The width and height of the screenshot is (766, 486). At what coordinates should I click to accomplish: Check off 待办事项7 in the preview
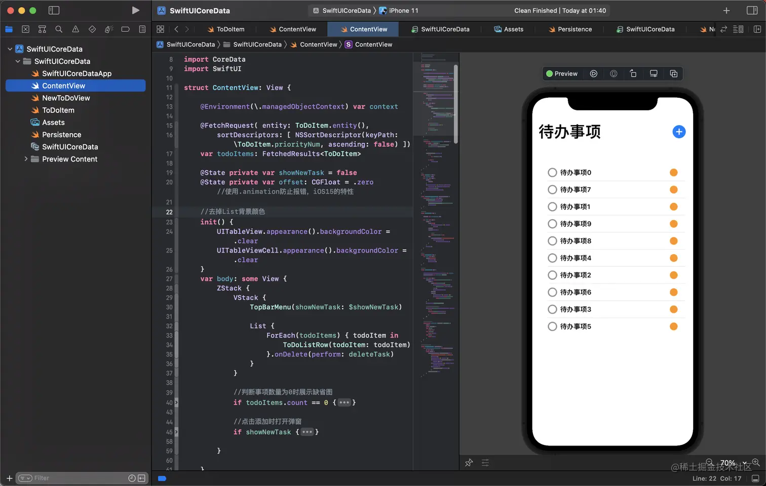point(552,190)
